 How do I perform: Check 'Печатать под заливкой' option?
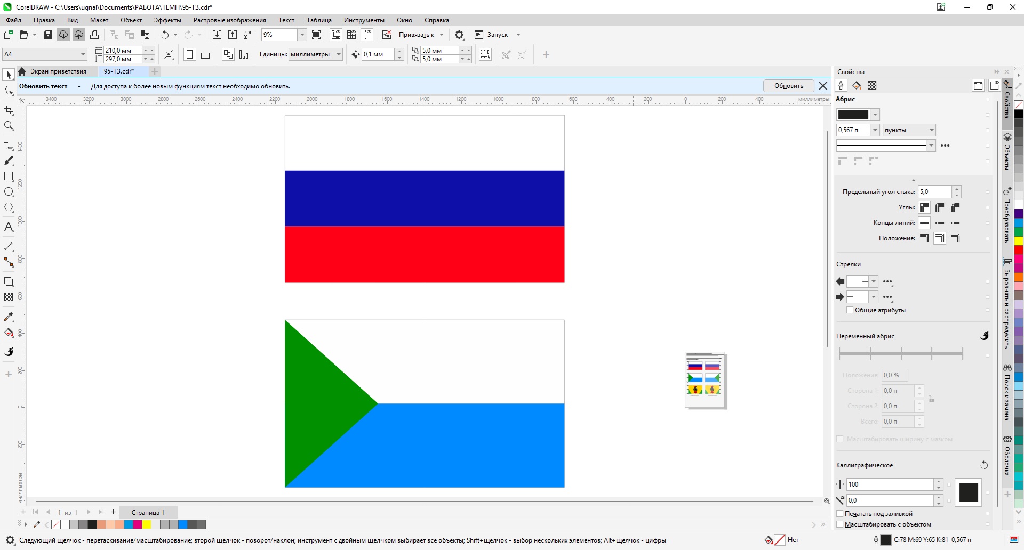click(x=840, y=514)
